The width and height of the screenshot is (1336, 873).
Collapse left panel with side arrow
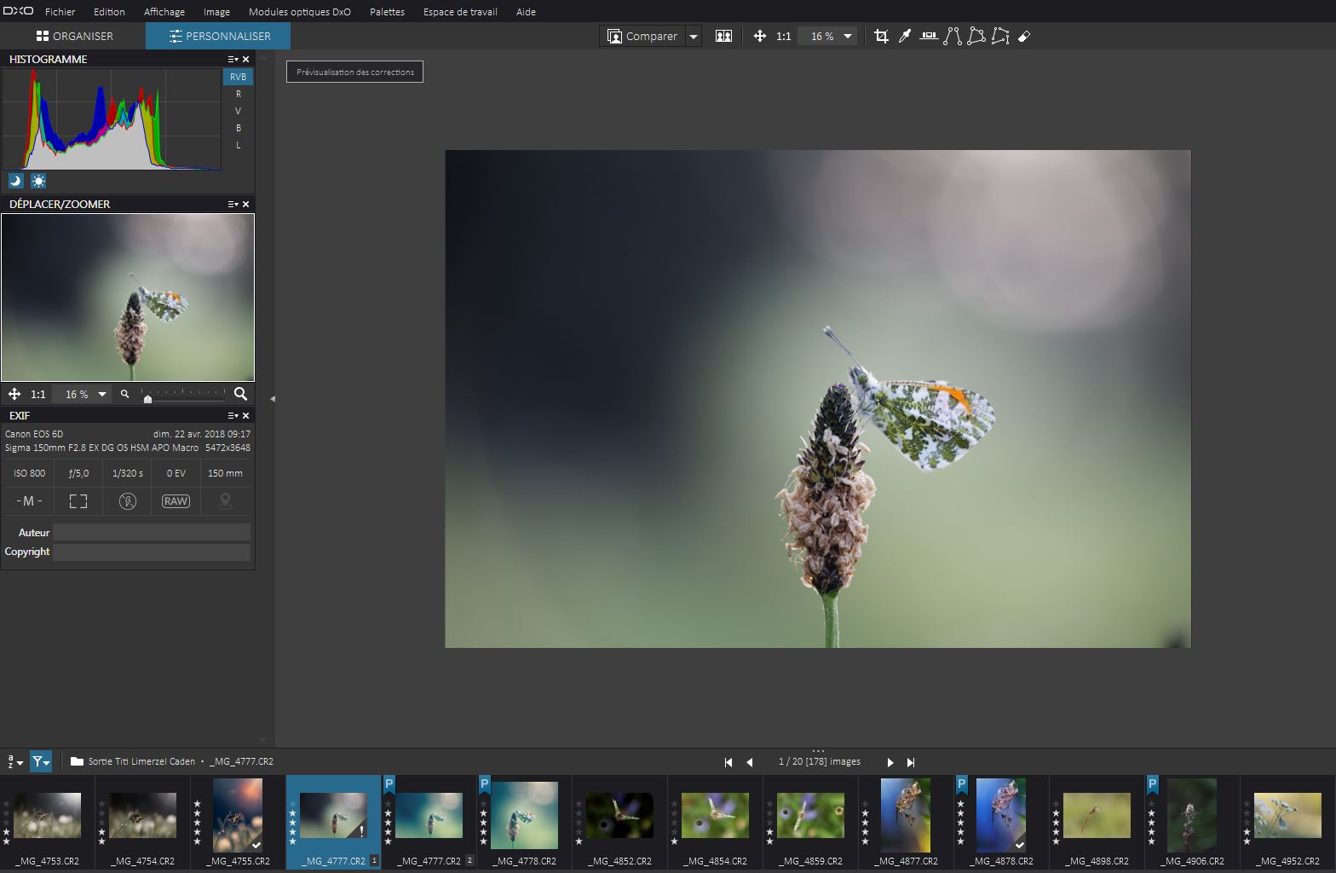pos(273,398)
